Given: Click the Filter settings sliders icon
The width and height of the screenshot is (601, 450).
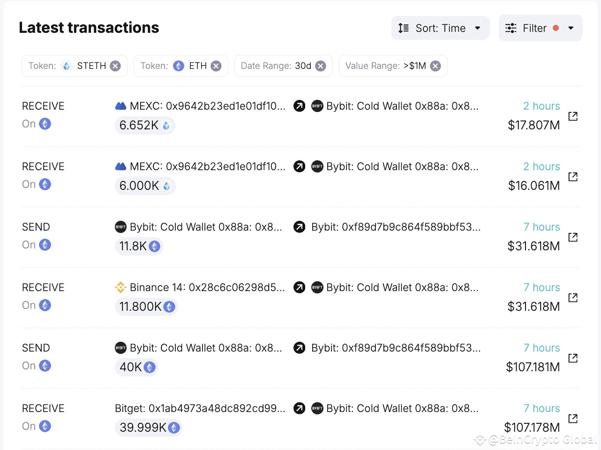Looking at the screenshot, I should pos(511,28).
